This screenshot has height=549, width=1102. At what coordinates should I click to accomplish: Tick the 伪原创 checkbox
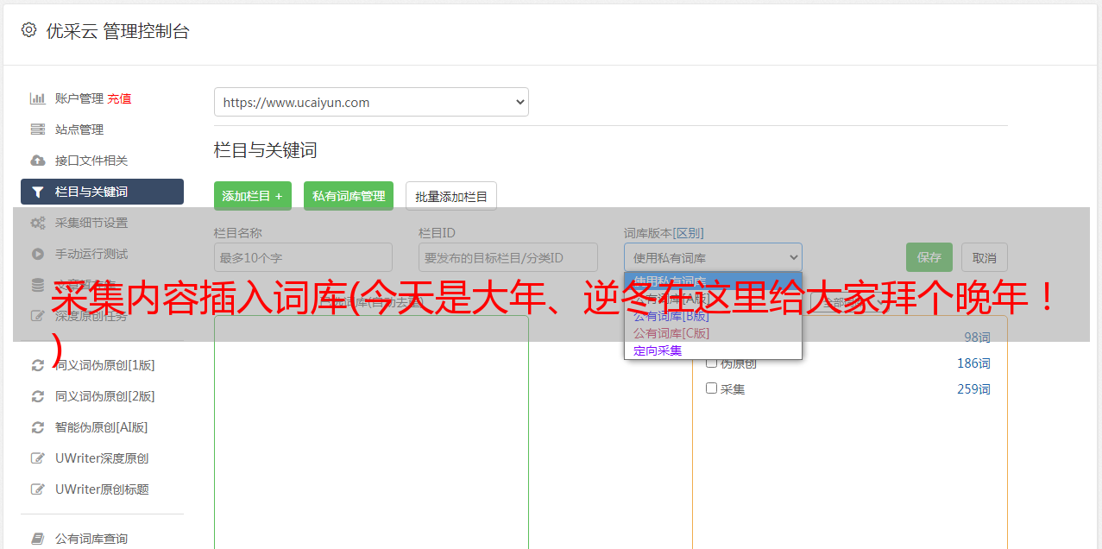coord(712,363)
